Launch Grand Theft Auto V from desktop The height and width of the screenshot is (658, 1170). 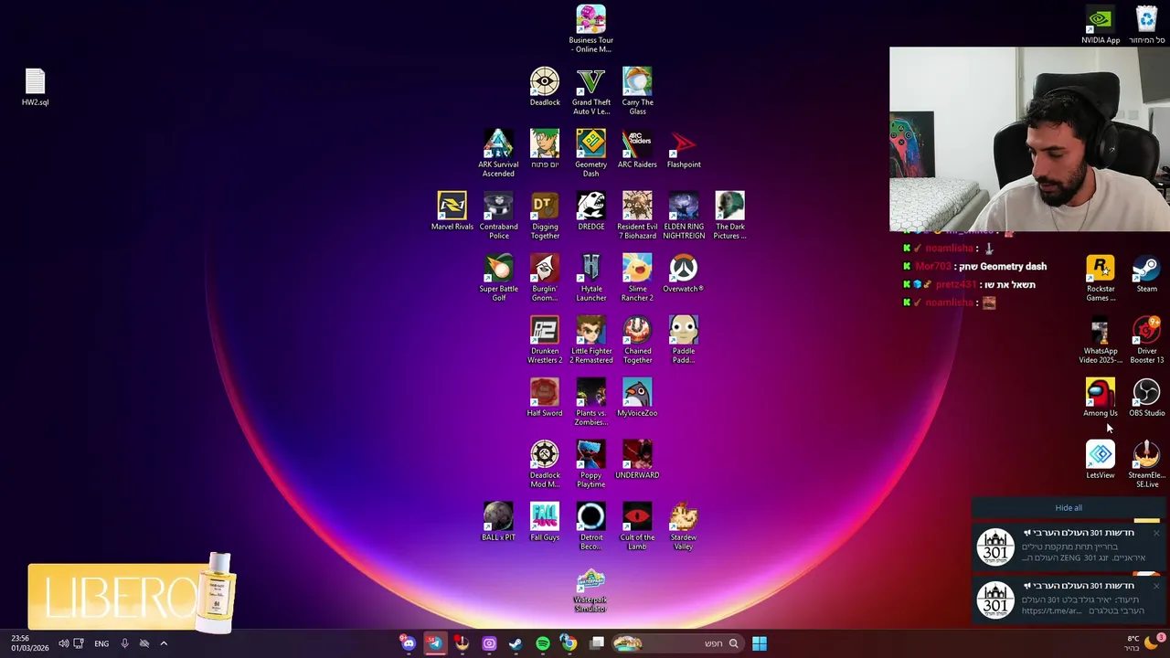(590, 90)
